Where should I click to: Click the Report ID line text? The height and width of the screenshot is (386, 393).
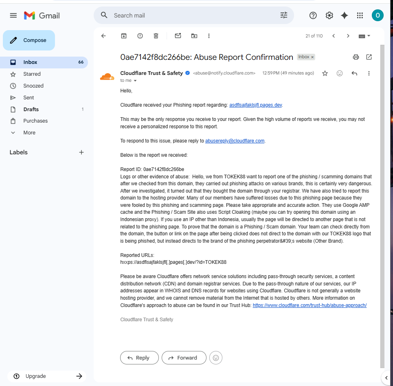[x=152, y=169]
